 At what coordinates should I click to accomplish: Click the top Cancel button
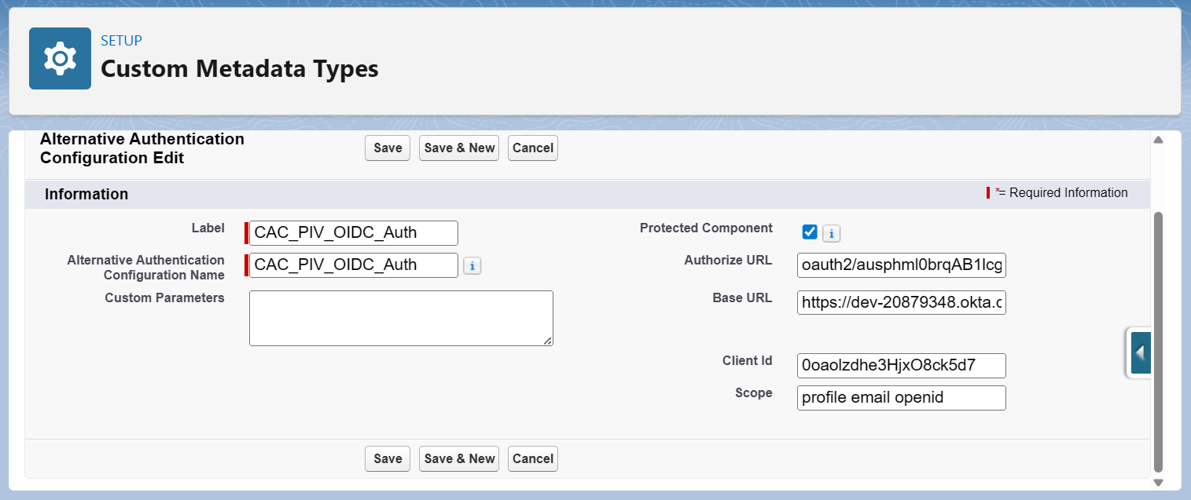pos(532,148)
